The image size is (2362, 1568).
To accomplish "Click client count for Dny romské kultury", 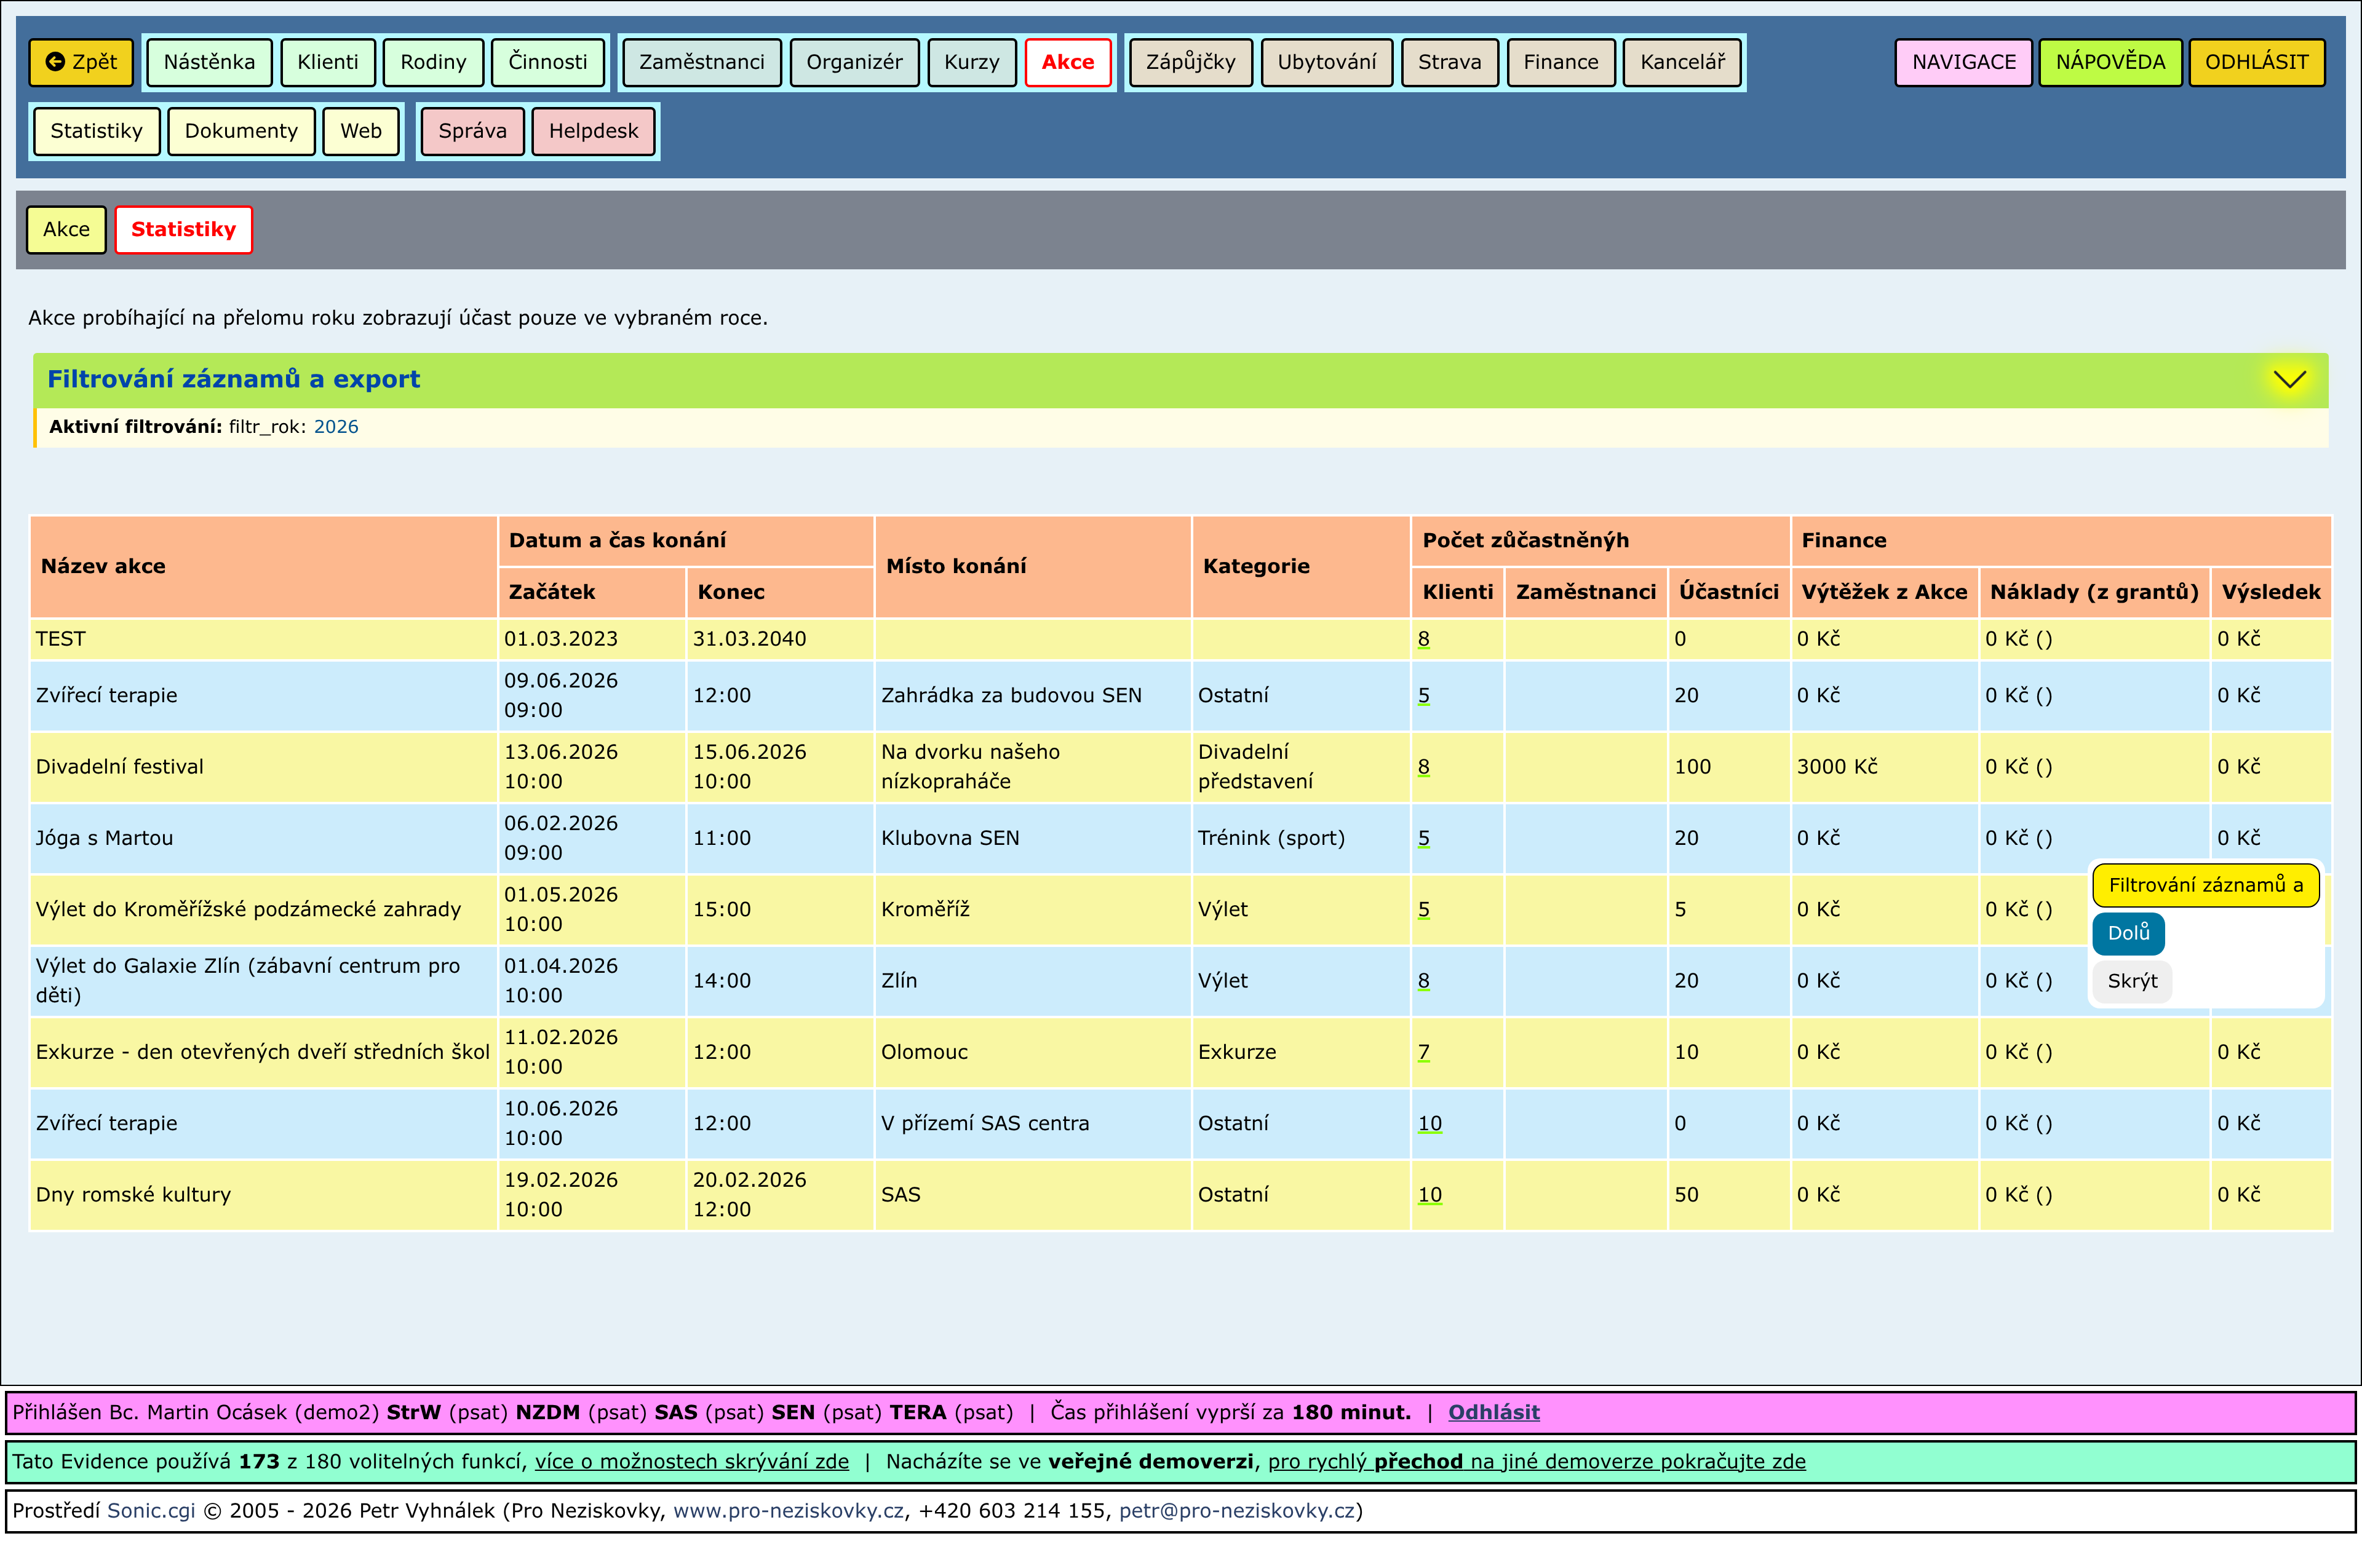I will 1430,1195.
